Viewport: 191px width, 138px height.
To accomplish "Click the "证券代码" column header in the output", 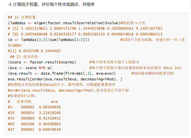I will (x=24, y=102).
